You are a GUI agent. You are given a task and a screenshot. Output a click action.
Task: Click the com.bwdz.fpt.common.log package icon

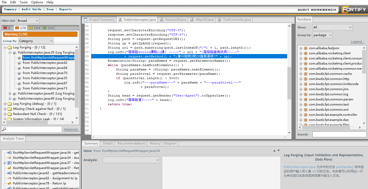coord(306,94)
